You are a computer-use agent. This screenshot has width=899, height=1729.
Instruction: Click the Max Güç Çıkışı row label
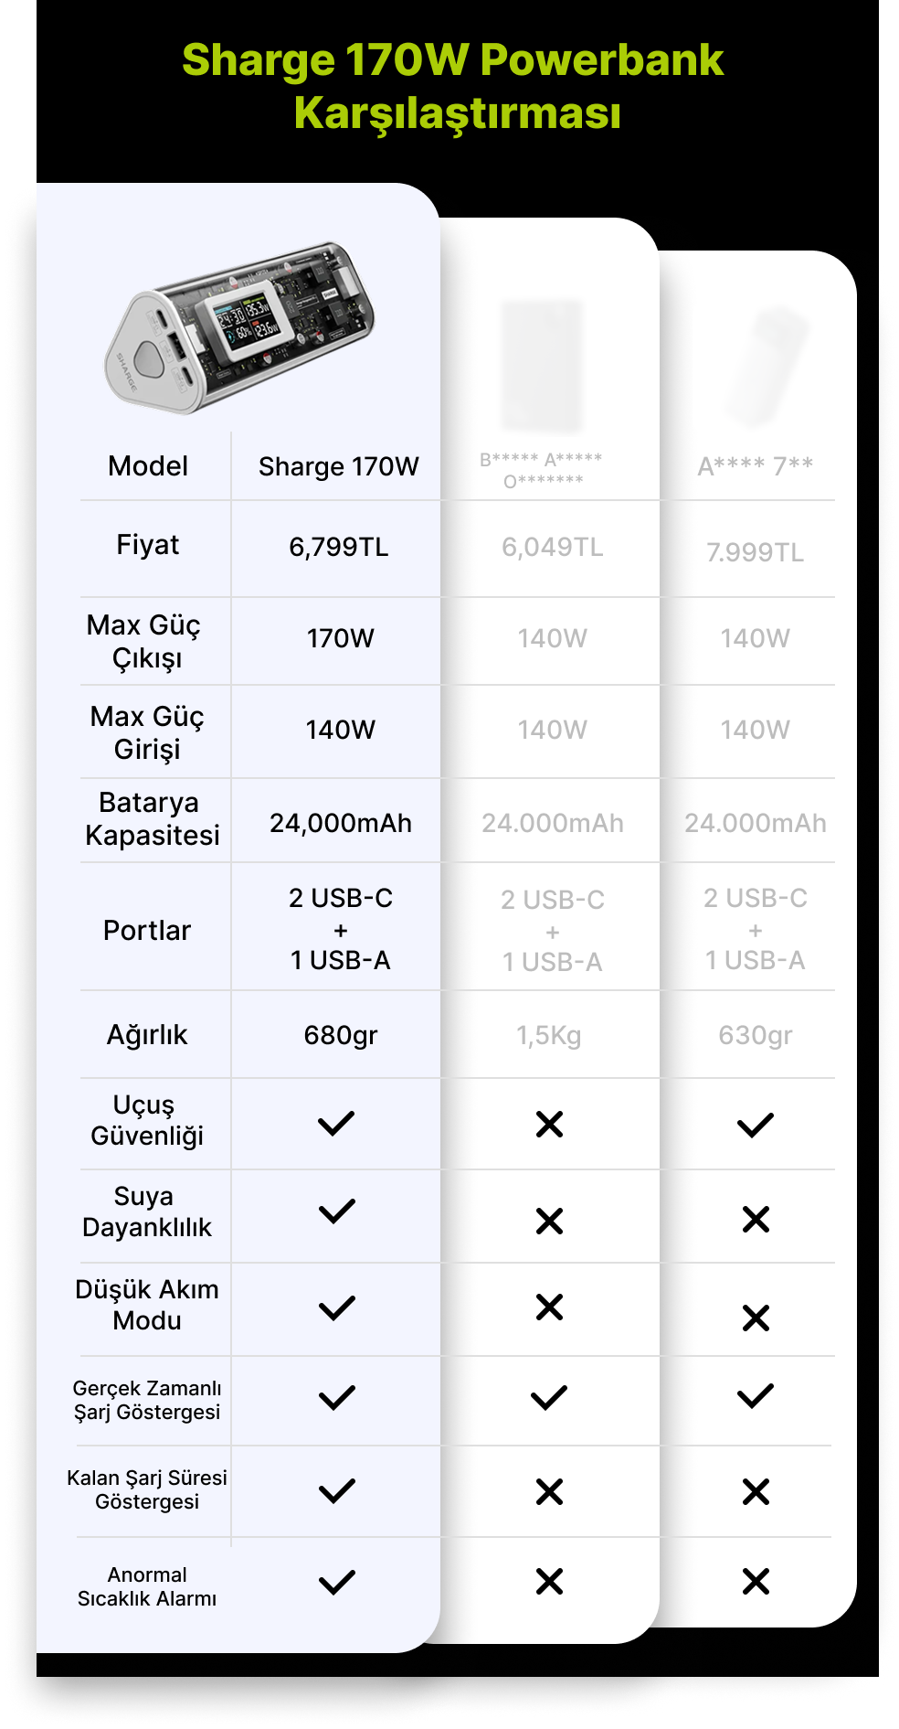[146, 641]
